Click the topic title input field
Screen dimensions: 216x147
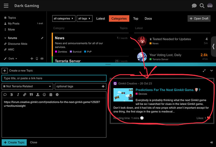click(x=54, y=78)
